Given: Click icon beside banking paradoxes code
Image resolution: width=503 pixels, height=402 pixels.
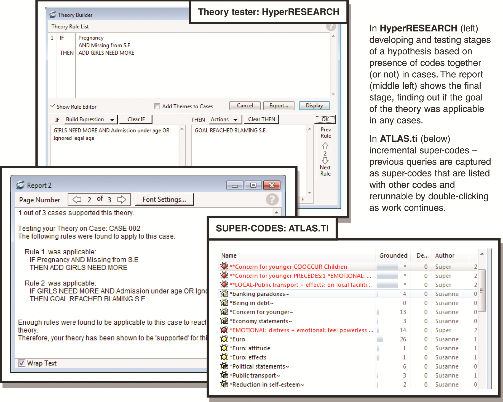Looking at the screenshot, I should pos(224,294).
